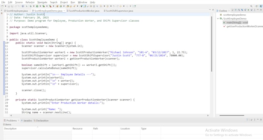Click the Last Edit Location icon
Image resolution: width=263 pixels, height=140 pixels.
click(114, 6)
